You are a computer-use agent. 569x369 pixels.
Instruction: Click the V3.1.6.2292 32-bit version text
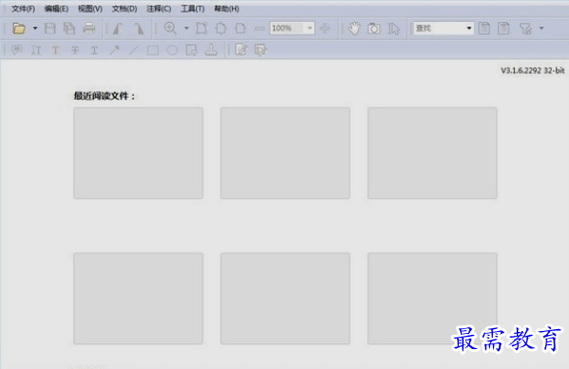pos(532,71)
